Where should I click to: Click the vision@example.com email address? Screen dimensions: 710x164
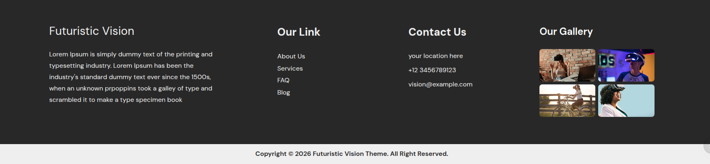tap(440, 84)
